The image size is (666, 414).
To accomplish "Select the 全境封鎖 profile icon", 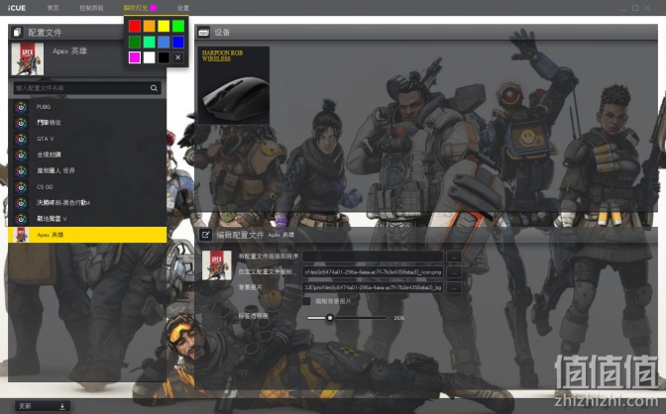I will 21,155.
